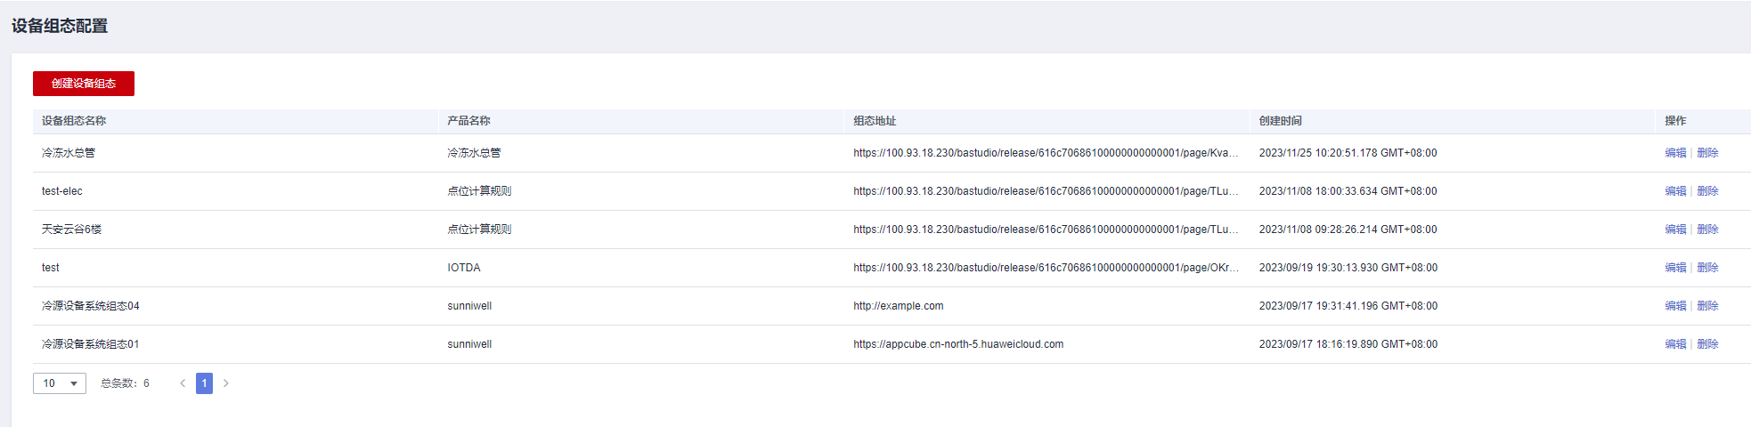Click 冷冻水总管 in the product column
1751x427 pixels.
pos(474,153)
